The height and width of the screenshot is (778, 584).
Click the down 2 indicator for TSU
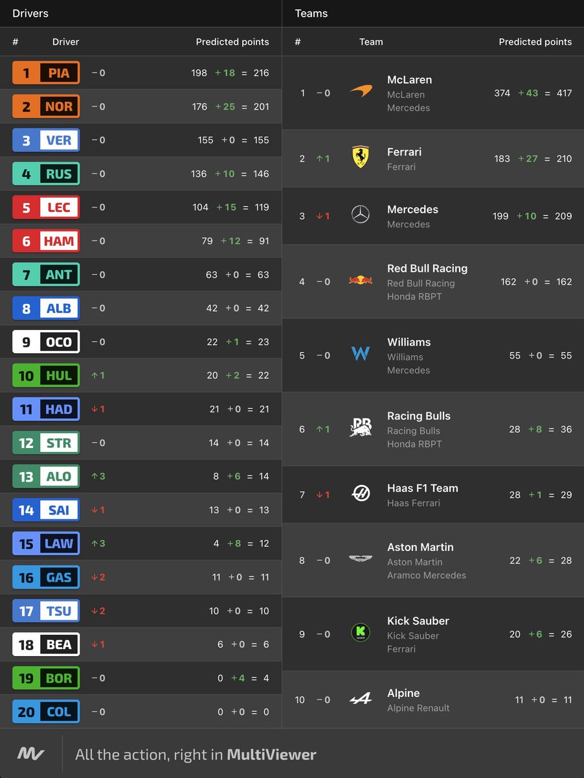pos(98,611)
